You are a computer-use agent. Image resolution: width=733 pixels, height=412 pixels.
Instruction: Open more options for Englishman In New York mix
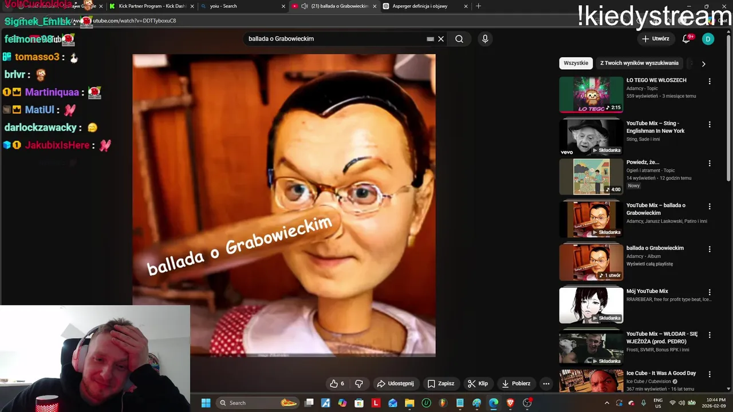click(710, 124)
